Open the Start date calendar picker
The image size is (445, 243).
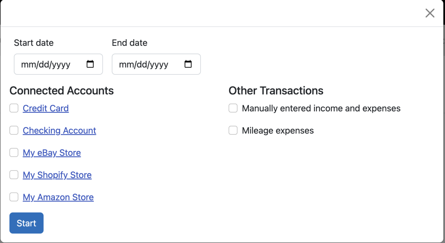pyautogui.click(x=90, y=64)
